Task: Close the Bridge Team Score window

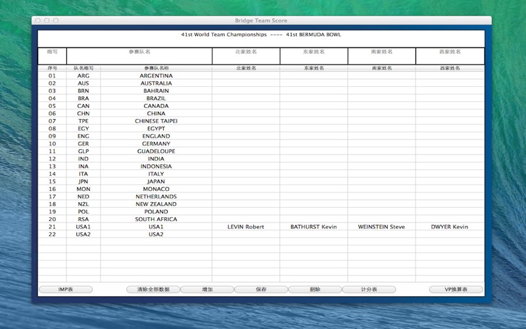Action: pos(38,21)
